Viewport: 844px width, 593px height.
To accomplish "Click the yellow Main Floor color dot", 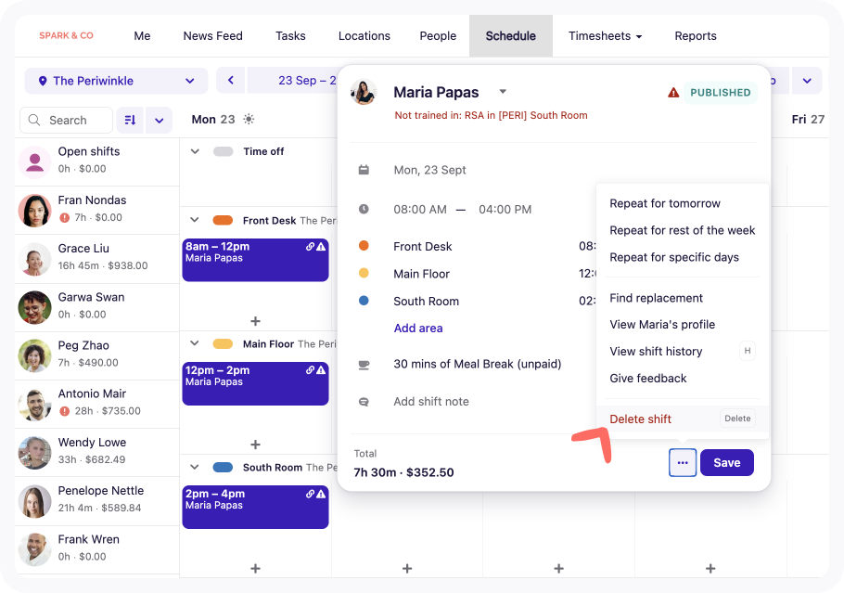I will pyautogui.click(x=364, y=273).
